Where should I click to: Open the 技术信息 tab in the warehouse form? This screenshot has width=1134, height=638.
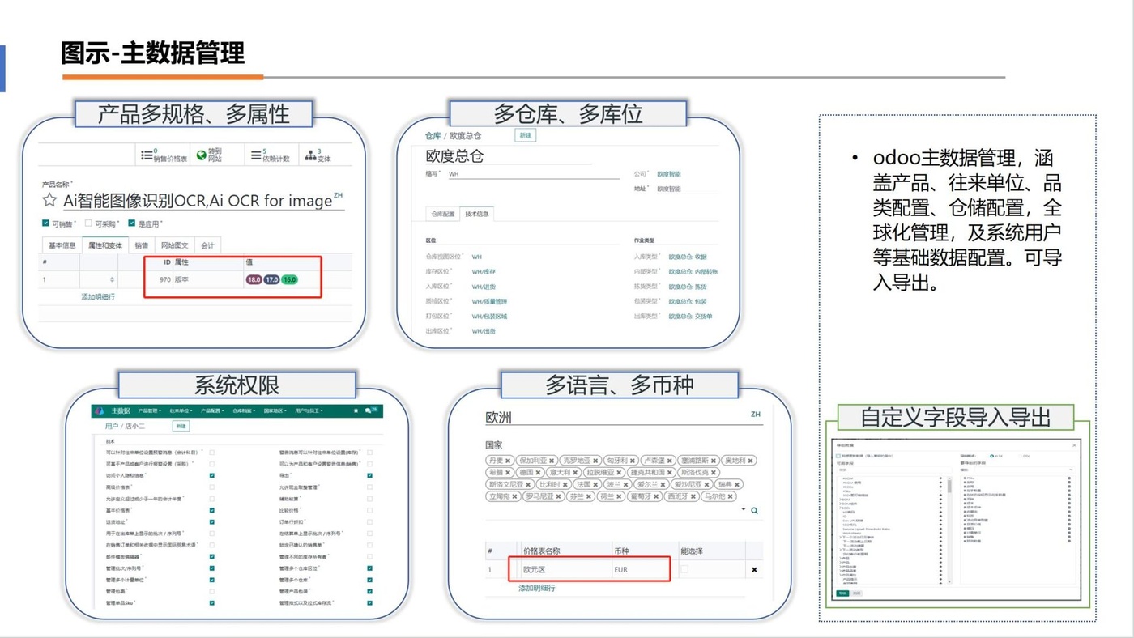point(476,214)
